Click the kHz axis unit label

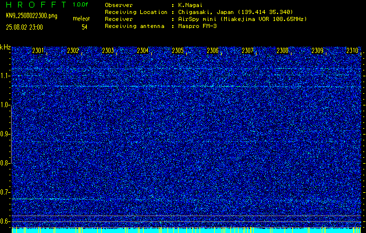[x=5, y=47]
